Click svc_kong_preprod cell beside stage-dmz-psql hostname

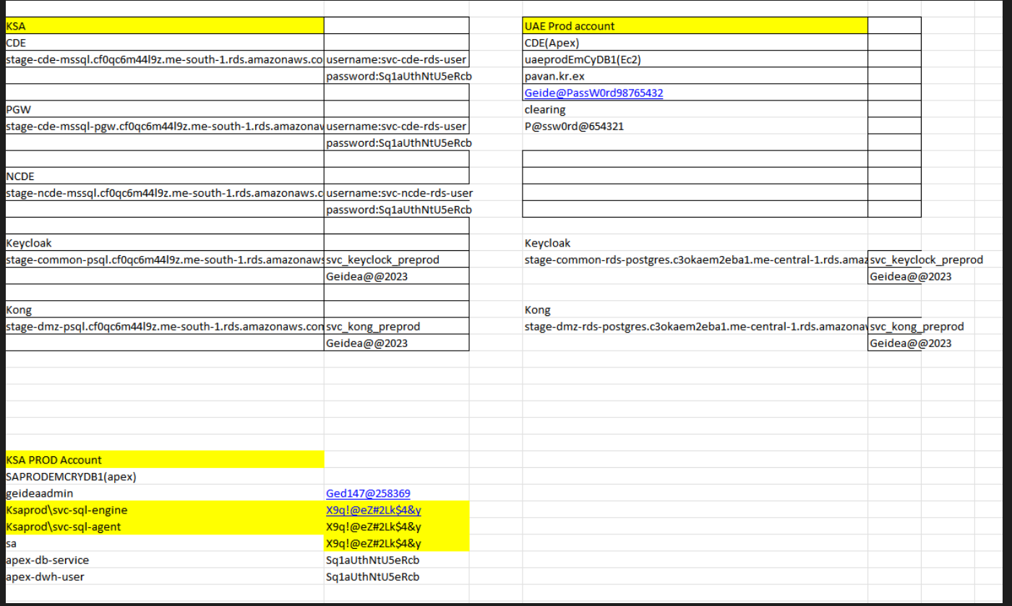tap(396, 327)
